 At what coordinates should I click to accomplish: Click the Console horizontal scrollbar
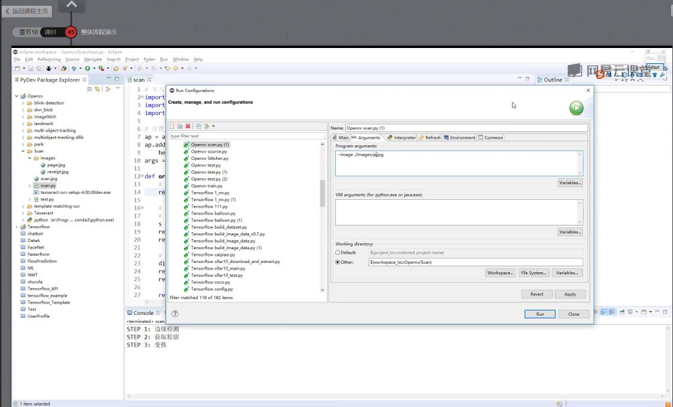point(397,396)
